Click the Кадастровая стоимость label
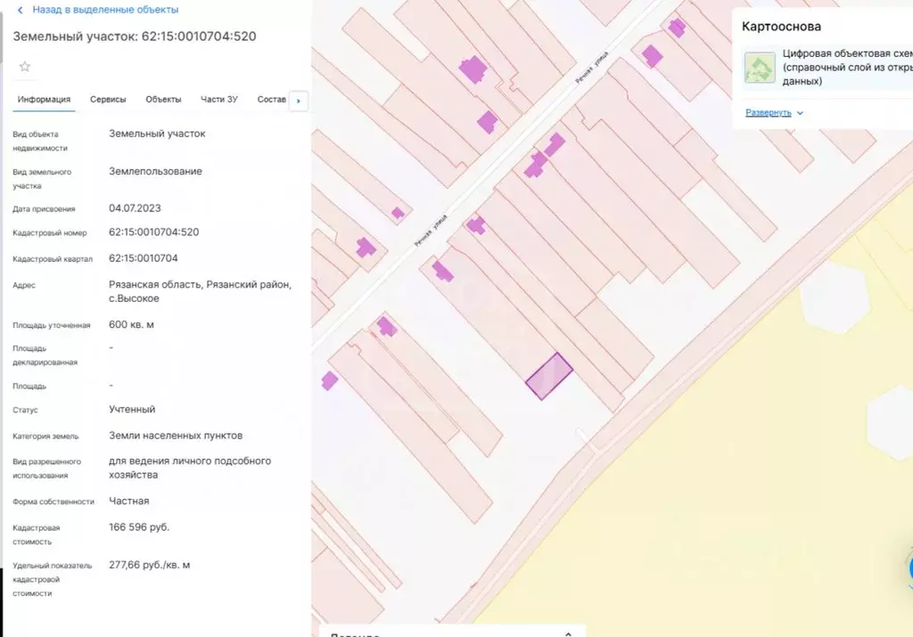This screenshot has width=913, height=637. pos(36,535)
